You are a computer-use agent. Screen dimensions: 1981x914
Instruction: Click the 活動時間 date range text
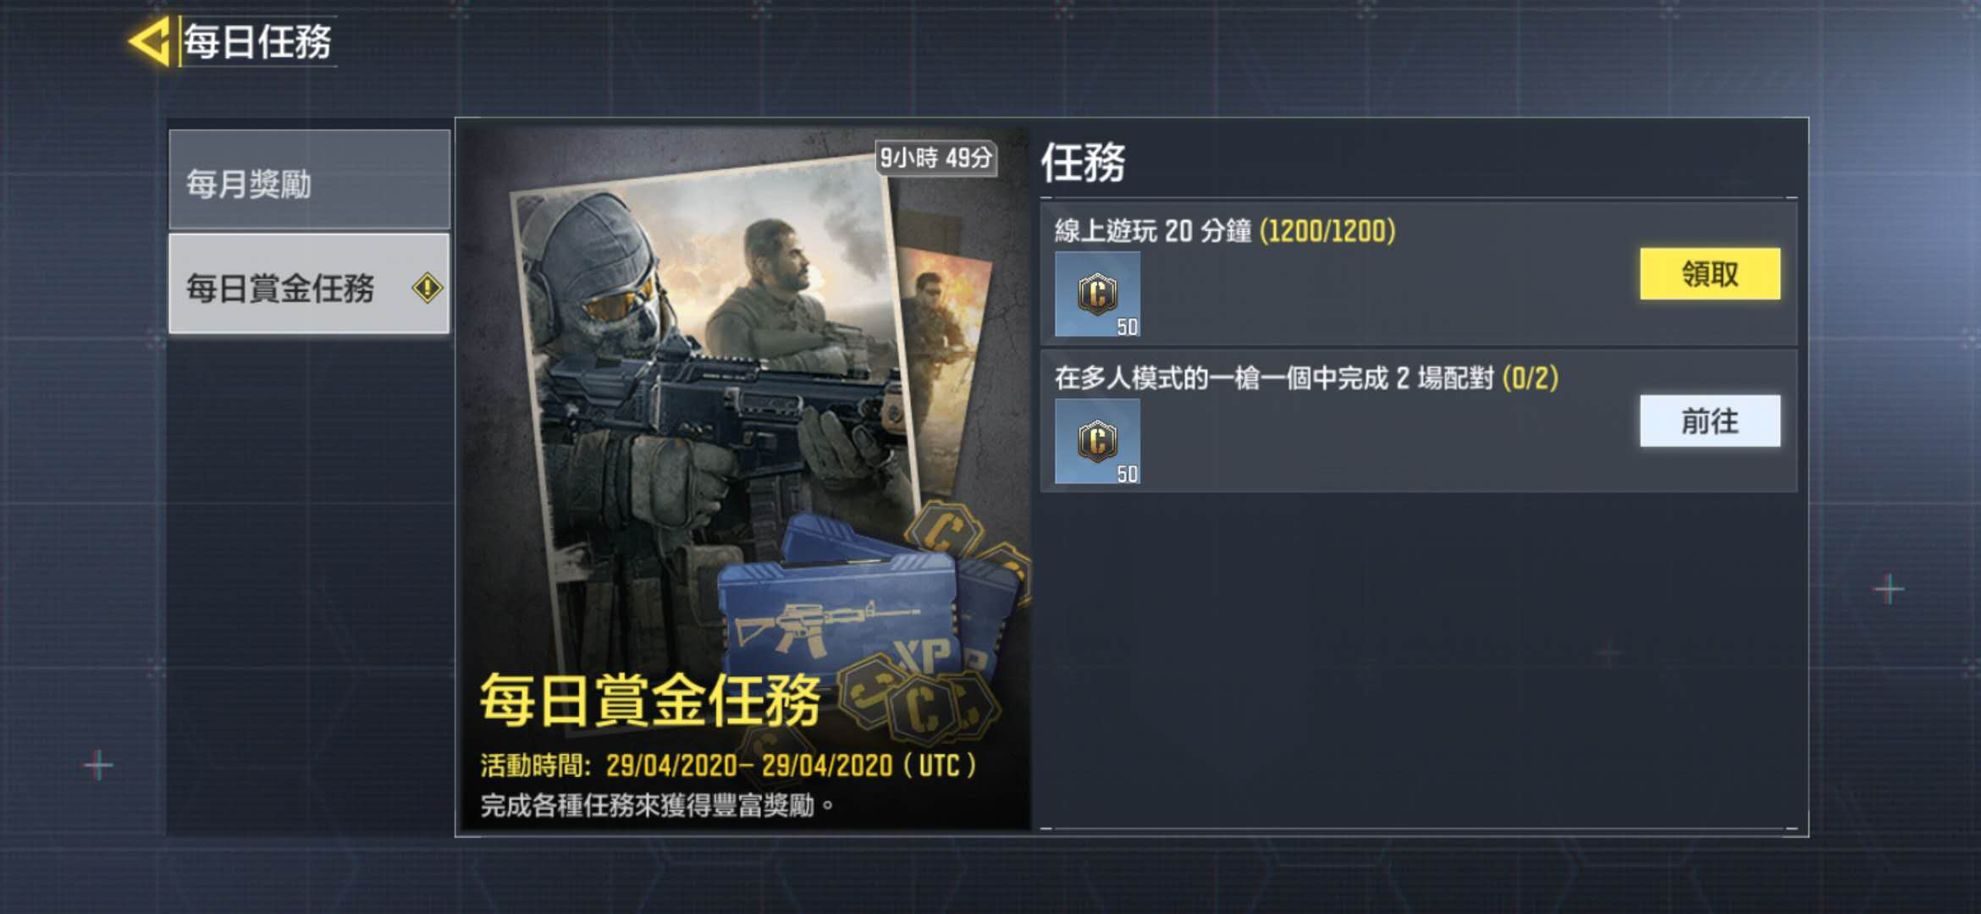(x=728, y=766)
